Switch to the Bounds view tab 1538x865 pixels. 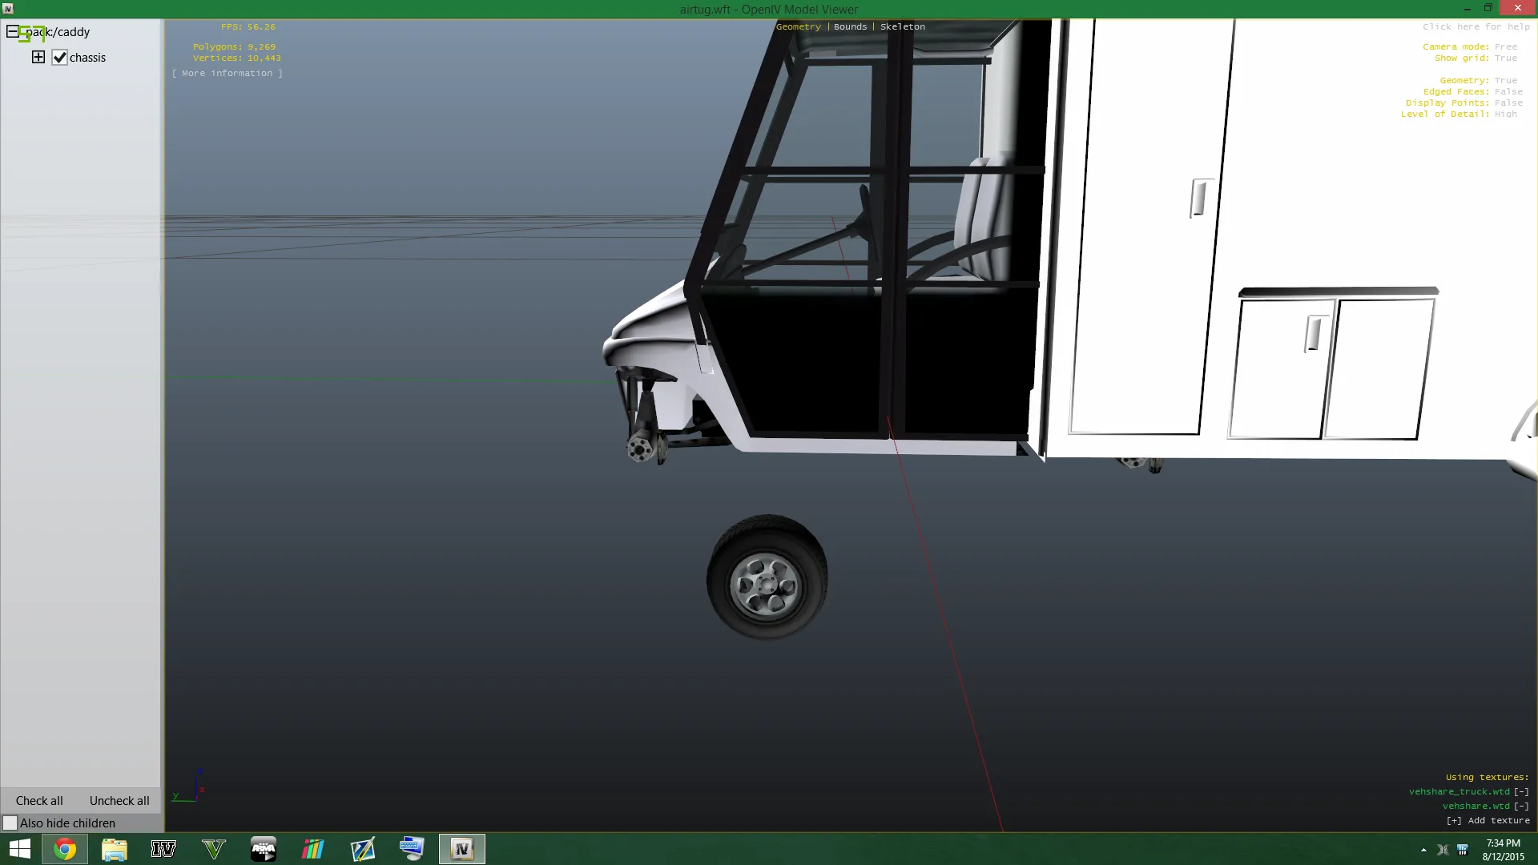[x=850, y=26]
